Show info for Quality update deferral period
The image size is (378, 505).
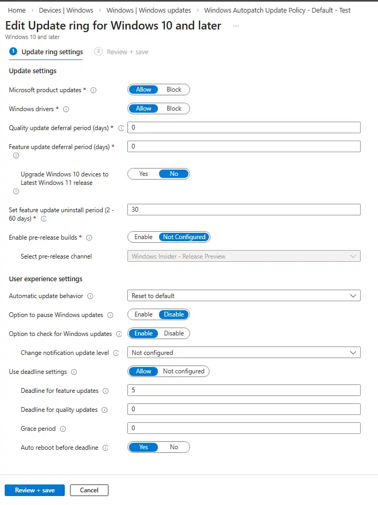122,127
